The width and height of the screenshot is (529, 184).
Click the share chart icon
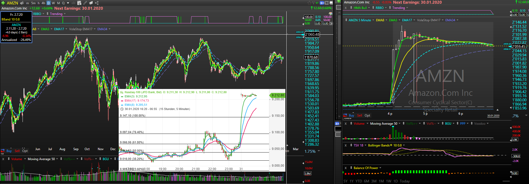[97, 3]
